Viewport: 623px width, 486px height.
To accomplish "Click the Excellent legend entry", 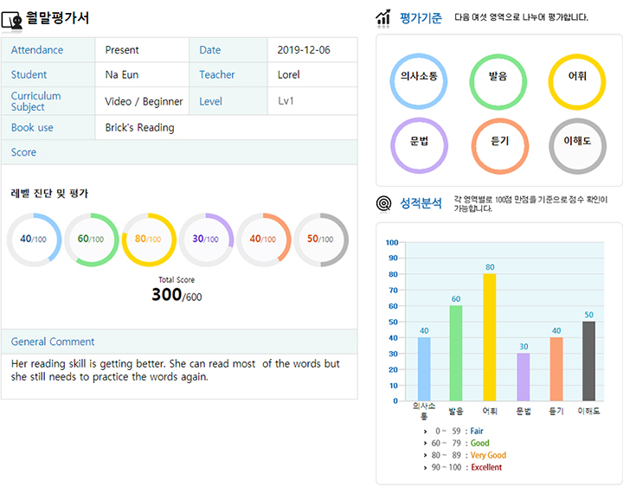I will click(x=485, y=468).
